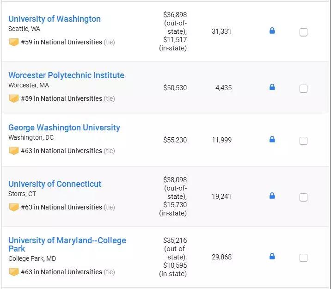This screenshot has height=289, width=331.
Task: Click lock icon in Worcester Polytechnic Institute row
Action: 272,87
